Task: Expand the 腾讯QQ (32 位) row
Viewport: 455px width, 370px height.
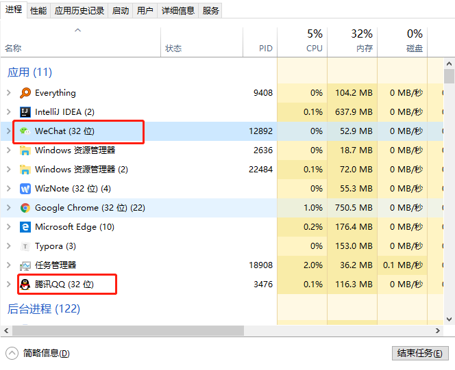Action: click(9, 284)
